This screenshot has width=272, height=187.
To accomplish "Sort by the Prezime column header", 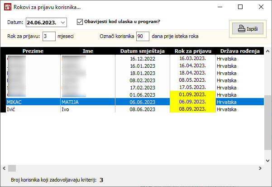I will tap(32, 51).
